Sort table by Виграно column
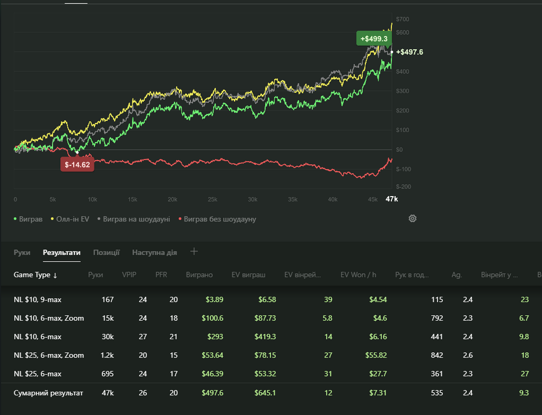Image resolution: width=542 pixels, height=415 pixels. click(199, 275)
